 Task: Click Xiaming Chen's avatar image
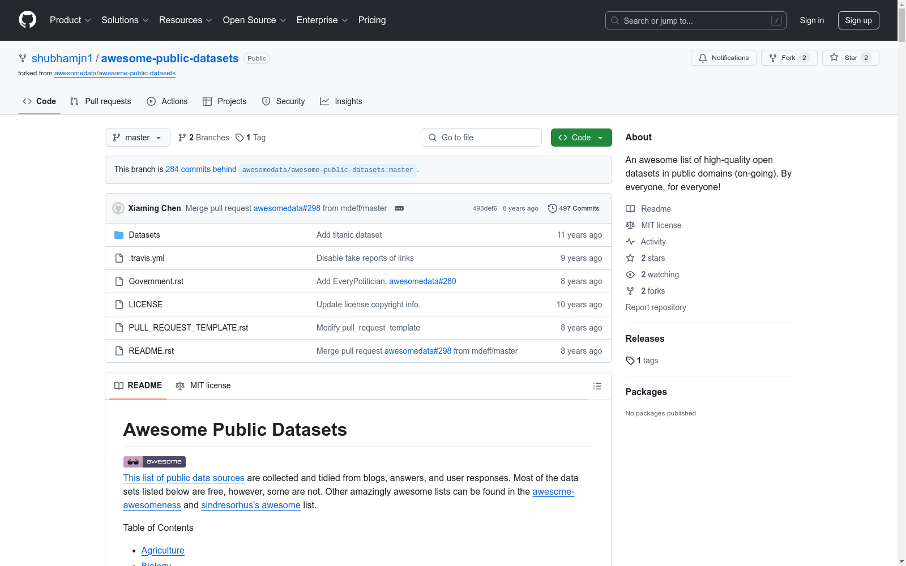point(118,208)
